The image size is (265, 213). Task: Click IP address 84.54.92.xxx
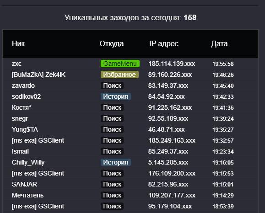tap(166, 96)
